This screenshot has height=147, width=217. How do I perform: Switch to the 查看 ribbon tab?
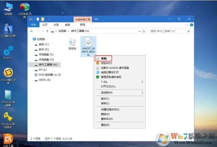(67, 25)
